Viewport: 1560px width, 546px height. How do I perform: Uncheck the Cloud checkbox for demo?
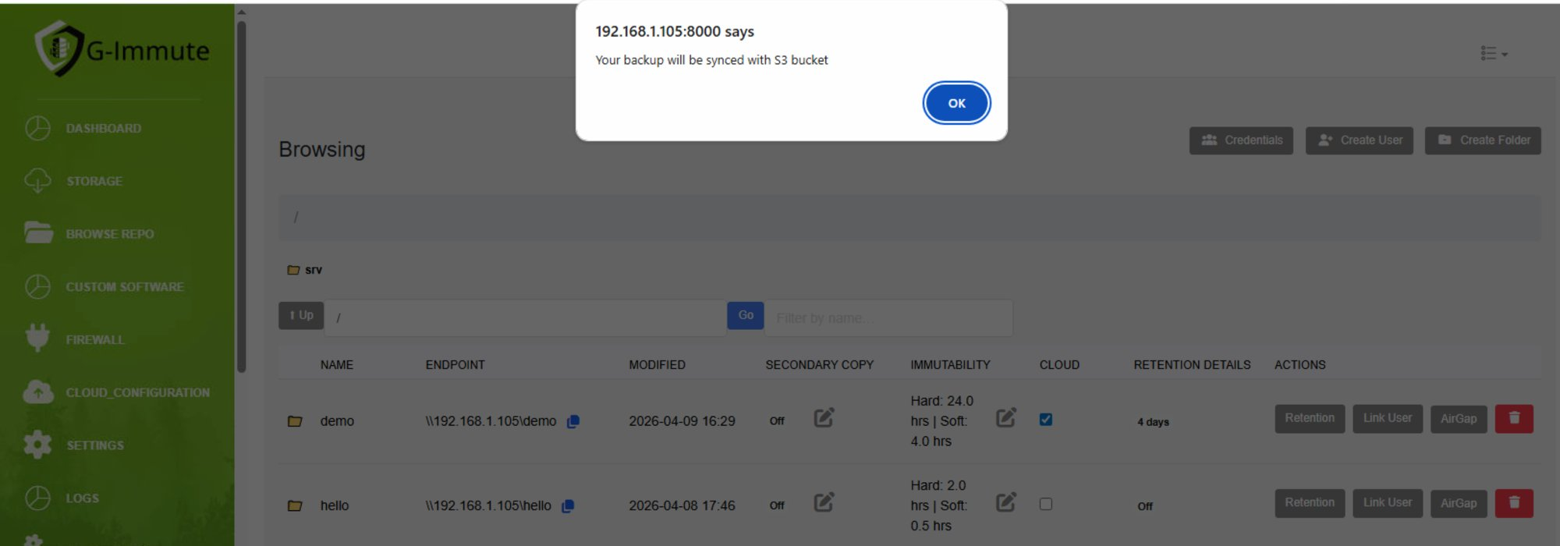1046,420
